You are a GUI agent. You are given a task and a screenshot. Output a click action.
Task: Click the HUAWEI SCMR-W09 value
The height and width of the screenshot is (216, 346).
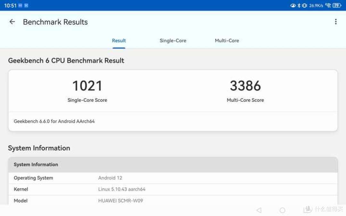[120, 201]
